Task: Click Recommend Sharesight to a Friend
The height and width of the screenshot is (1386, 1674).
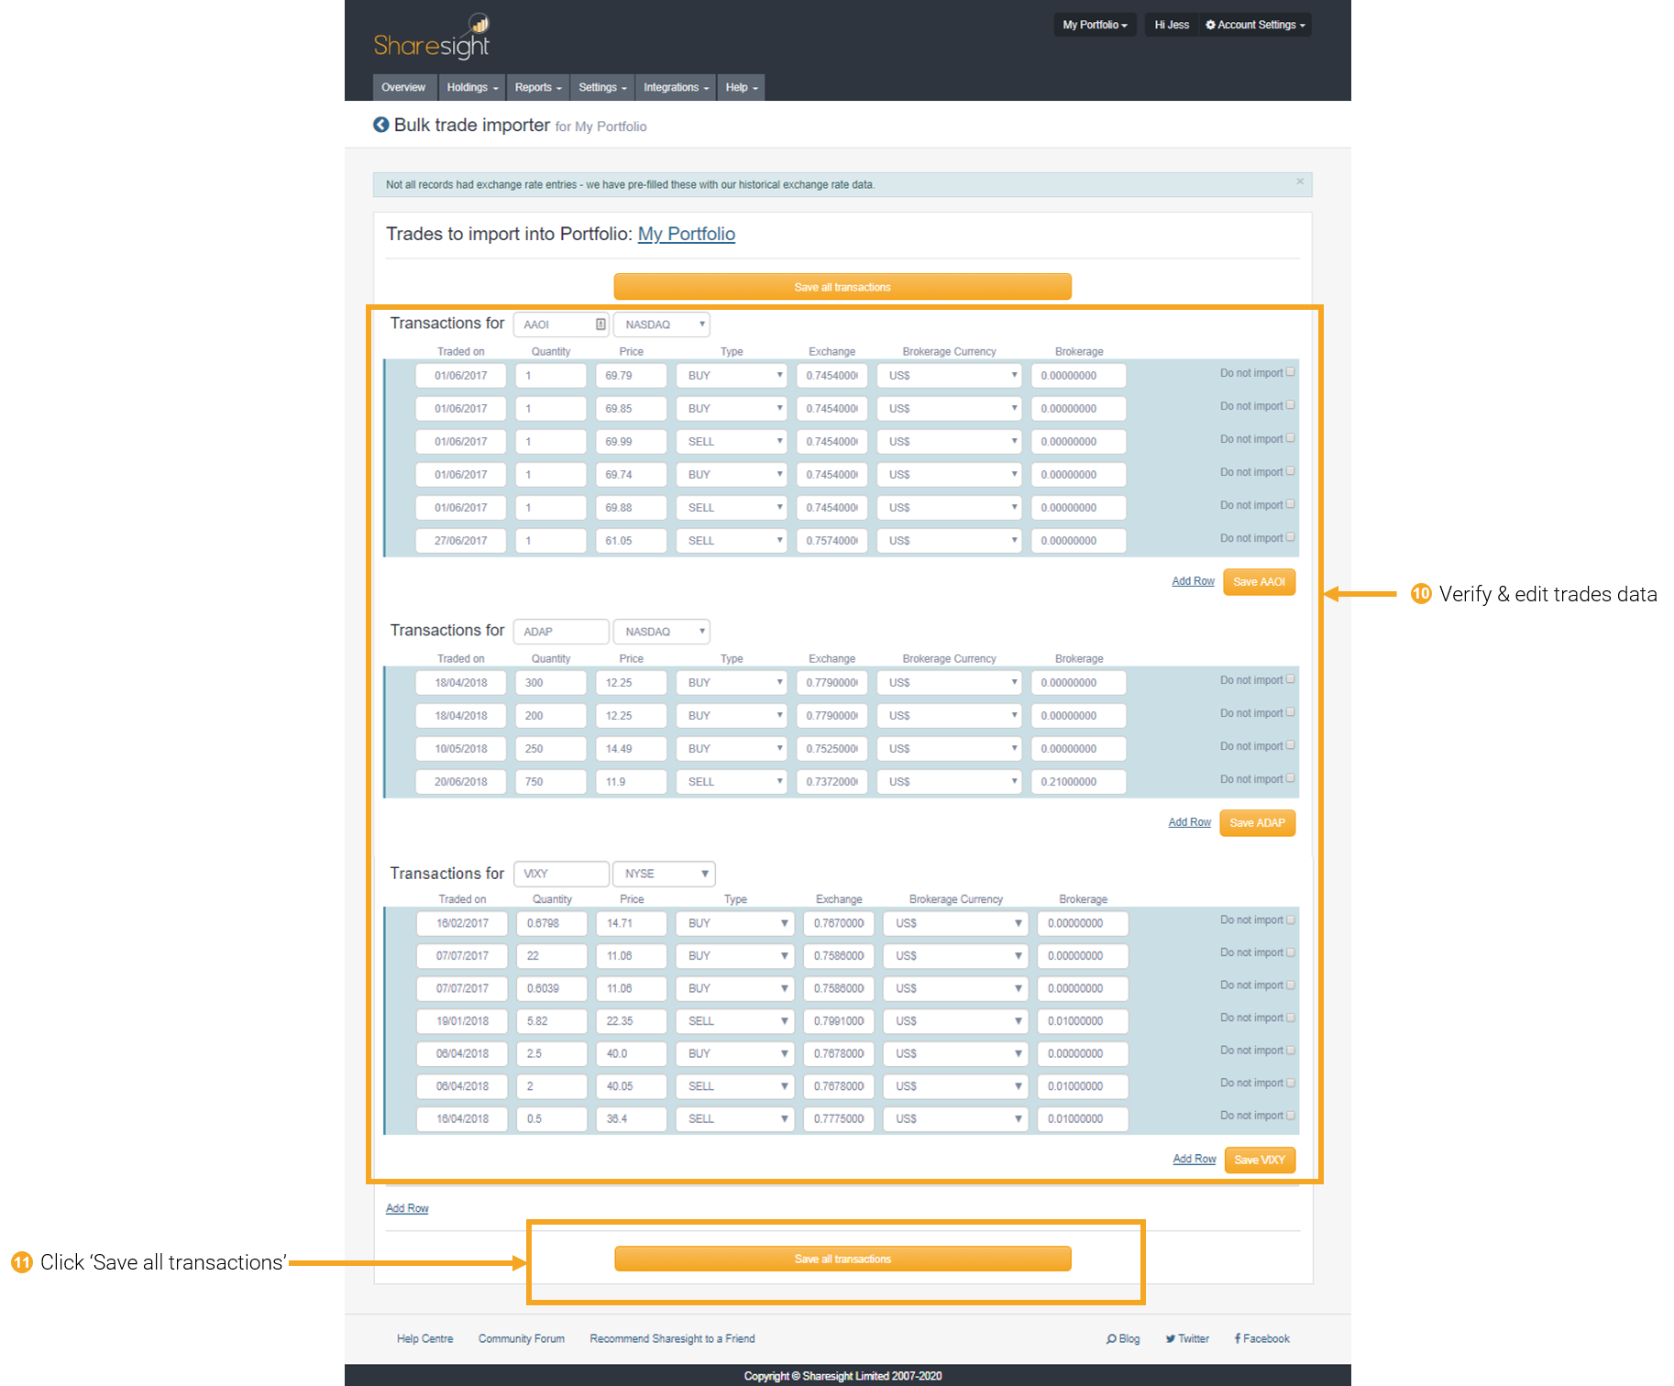Action: 673,1338
